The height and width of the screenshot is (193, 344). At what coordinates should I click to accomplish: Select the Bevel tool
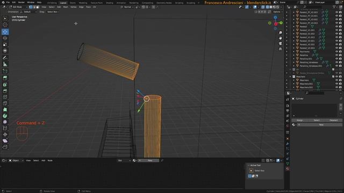(x=5, y=91)
